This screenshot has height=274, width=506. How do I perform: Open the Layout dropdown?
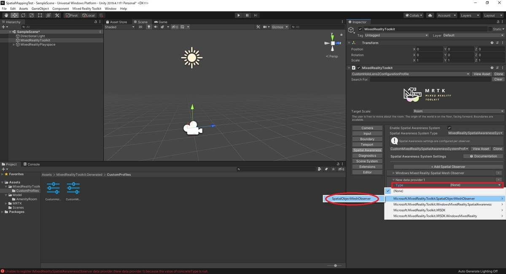[x=493, y=15]
